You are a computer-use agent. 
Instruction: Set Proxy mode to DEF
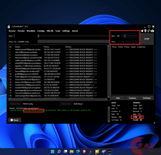click(x=119, y=42)
